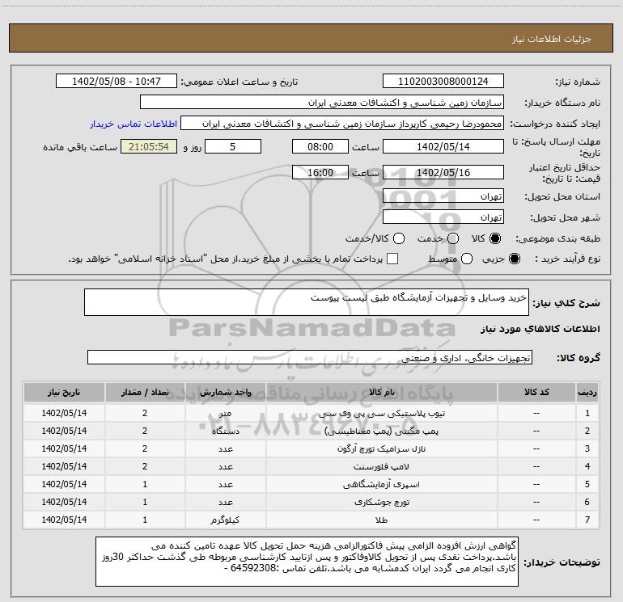The height and width of the screenshot is (602, 623).
Task: Click the announcement date field 1402/05/08 - 10:47
Action: [117, 82]
